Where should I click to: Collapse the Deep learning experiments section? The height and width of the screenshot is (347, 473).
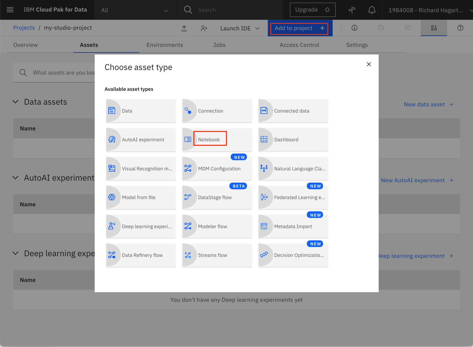(x=16, y=253)
